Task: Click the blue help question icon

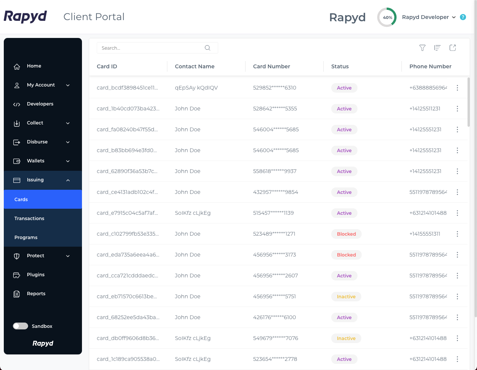Action: pos(463,17)
